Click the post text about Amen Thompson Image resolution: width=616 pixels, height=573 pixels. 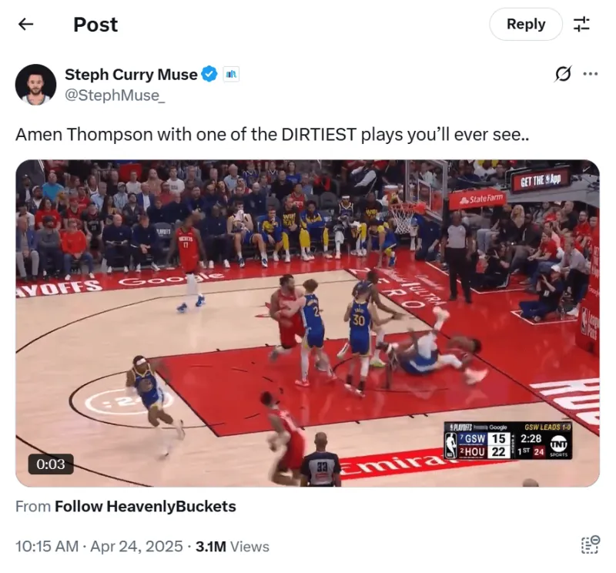tap(273, 135)
